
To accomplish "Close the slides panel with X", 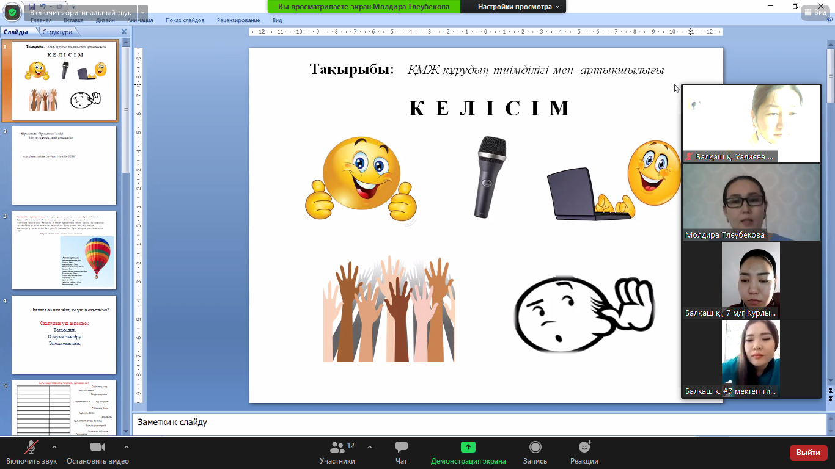I will (x=124, y=32).
